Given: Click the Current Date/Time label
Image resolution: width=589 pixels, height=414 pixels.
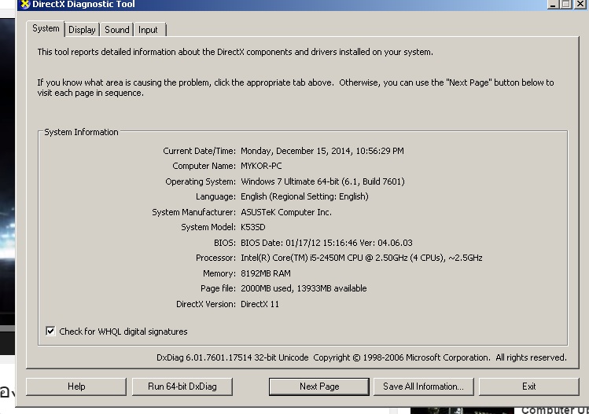Looking at the screenshot, I should point(199,151).
